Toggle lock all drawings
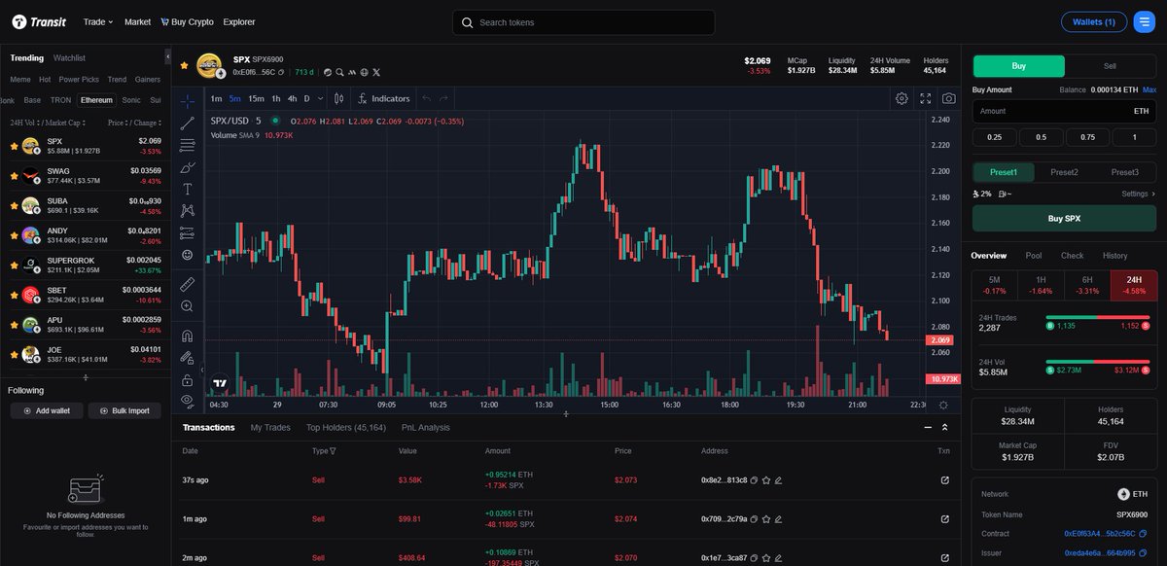This screenshot has height=566, width=1167. pos(188,379)
